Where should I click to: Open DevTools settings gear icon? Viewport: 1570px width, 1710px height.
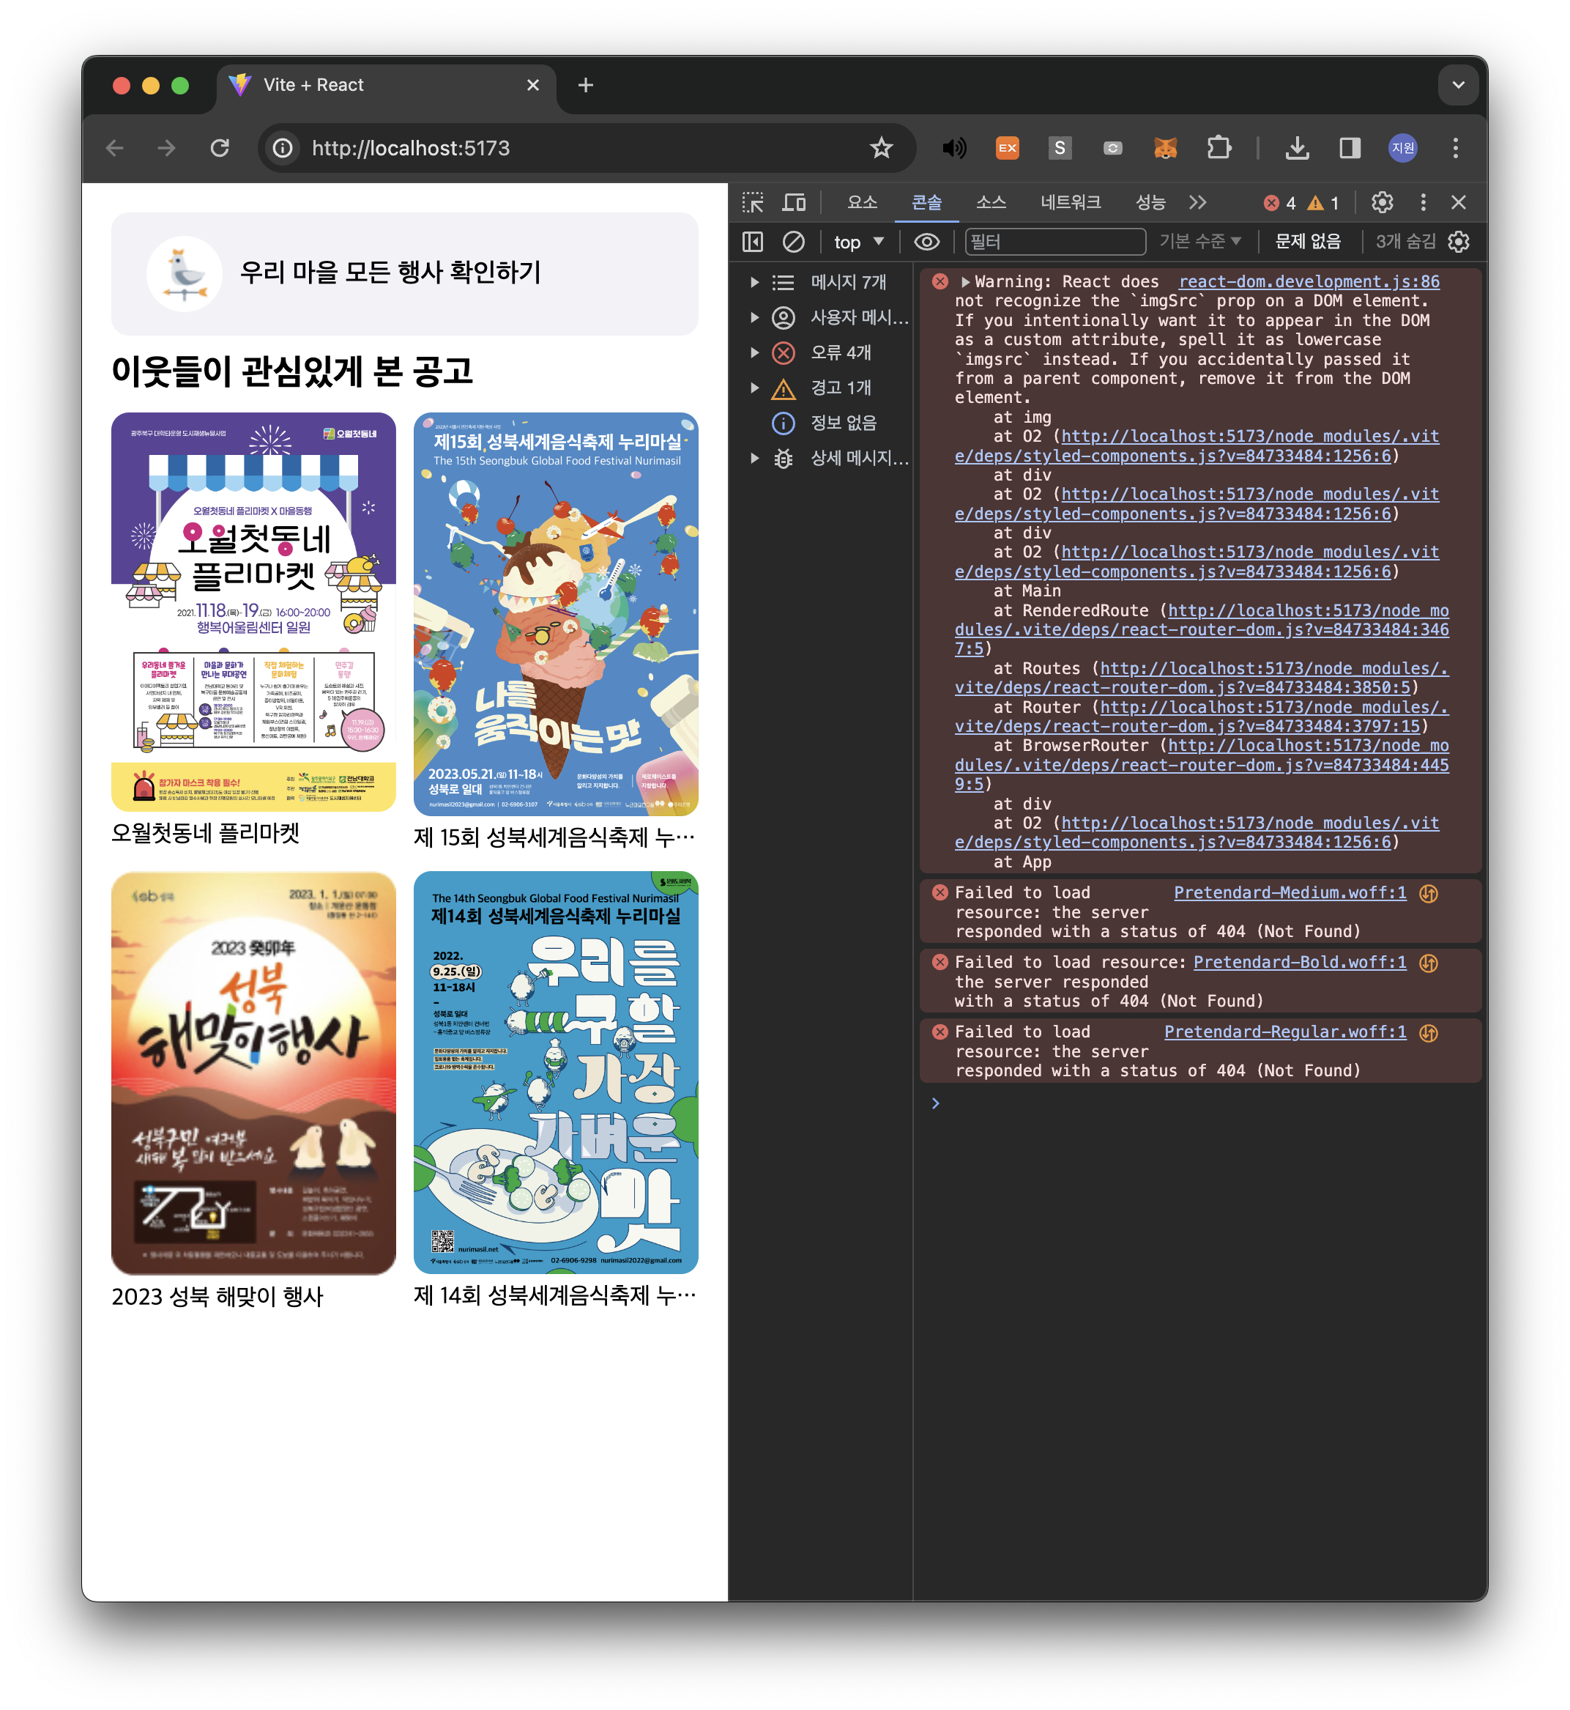point(1383,202)
